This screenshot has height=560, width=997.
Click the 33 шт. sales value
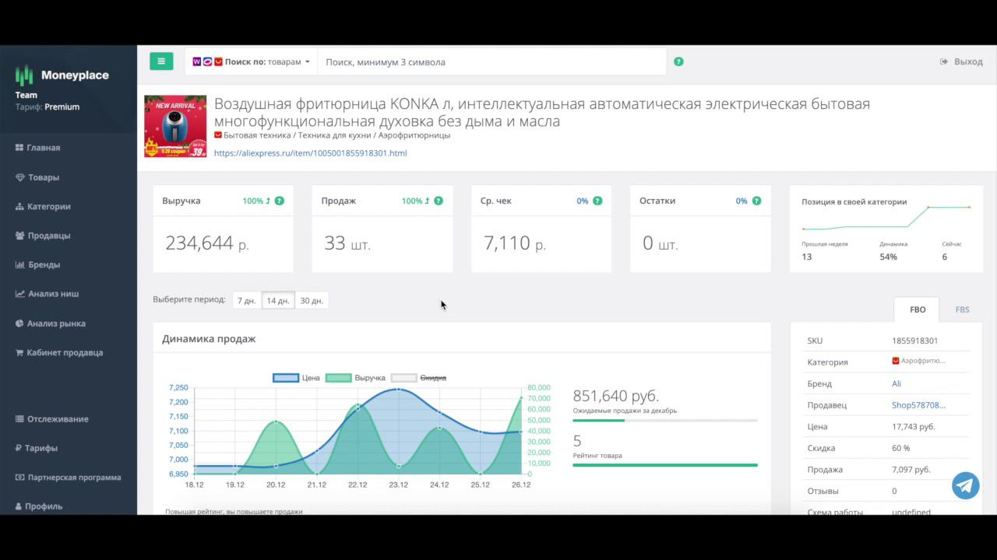(347, 243)
